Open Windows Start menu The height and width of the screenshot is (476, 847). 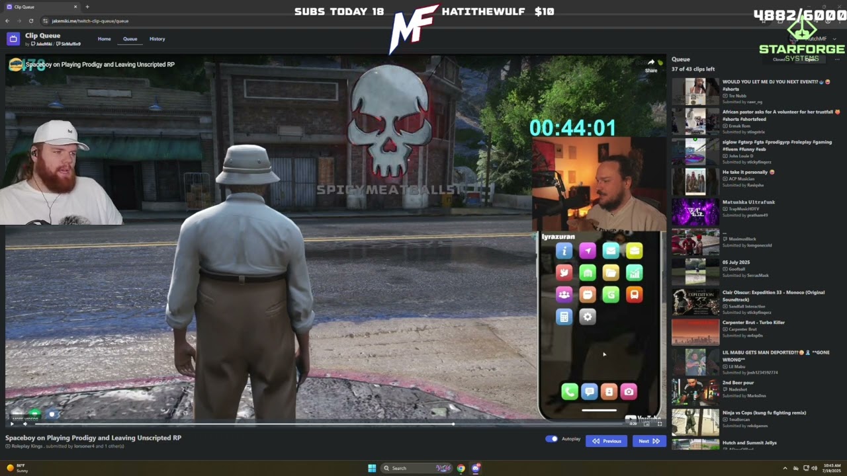click(372, 468)
